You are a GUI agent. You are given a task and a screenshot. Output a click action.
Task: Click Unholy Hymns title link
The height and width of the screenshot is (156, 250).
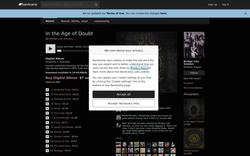pyautogui.click(x=191, y=151)
